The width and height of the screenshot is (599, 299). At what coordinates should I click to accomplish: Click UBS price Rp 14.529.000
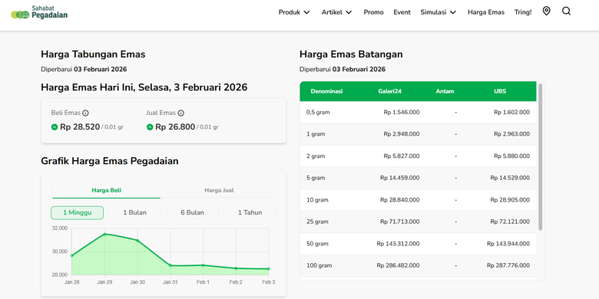[510, 178]
